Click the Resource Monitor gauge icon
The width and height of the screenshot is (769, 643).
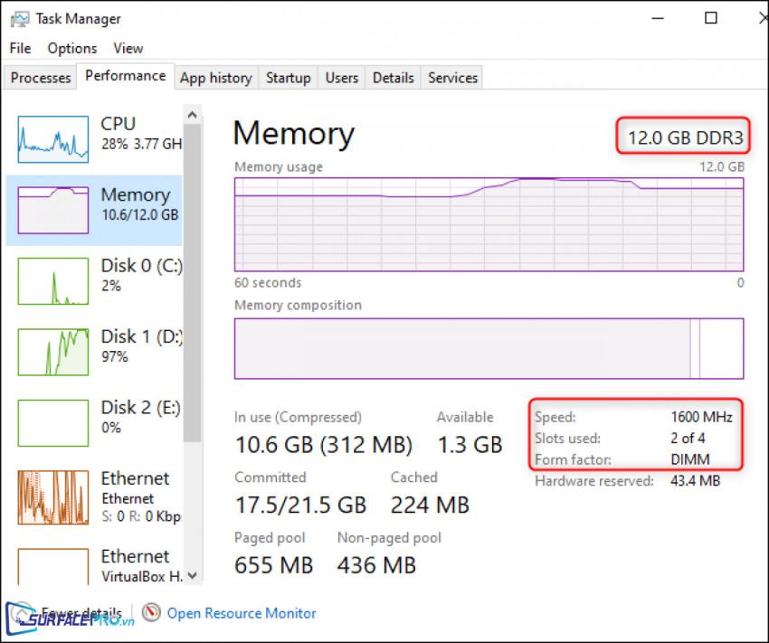tap(151, 613)
